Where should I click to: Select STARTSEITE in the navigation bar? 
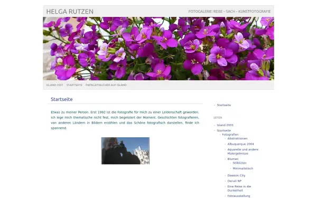(74, 85)
